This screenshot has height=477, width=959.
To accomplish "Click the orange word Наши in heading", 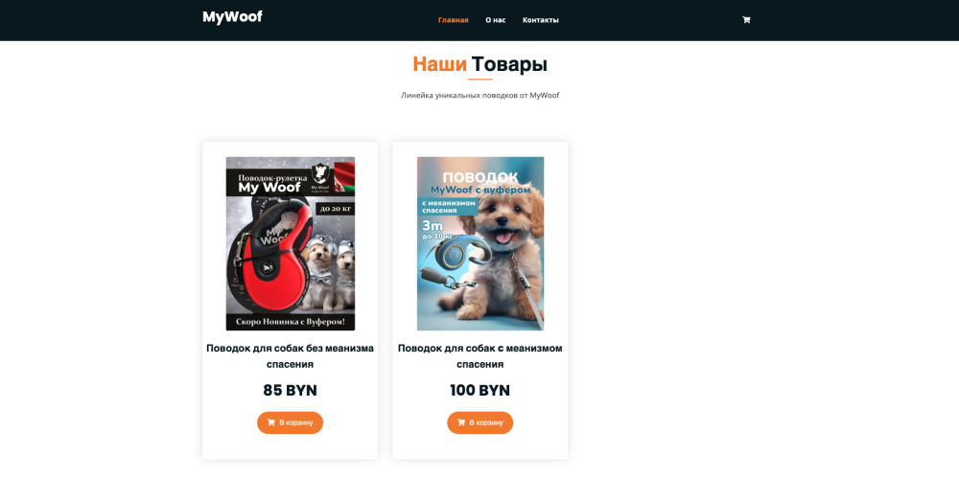I will tap(440, 64).
